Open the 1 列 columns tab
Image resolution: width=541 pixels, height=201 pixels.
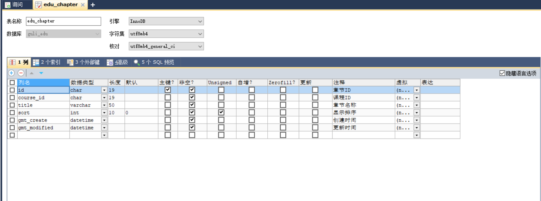click(19, 62)
